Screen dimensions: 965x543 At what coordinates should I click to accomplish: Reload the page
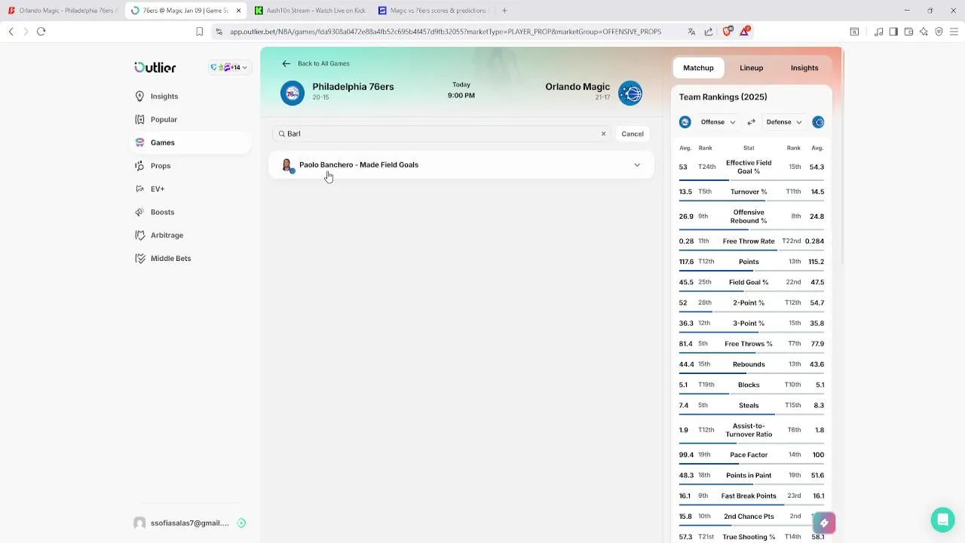coord(41,32)
